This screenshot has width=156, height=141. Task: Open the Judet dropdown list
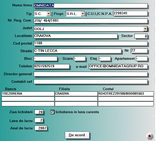(145, 29)
